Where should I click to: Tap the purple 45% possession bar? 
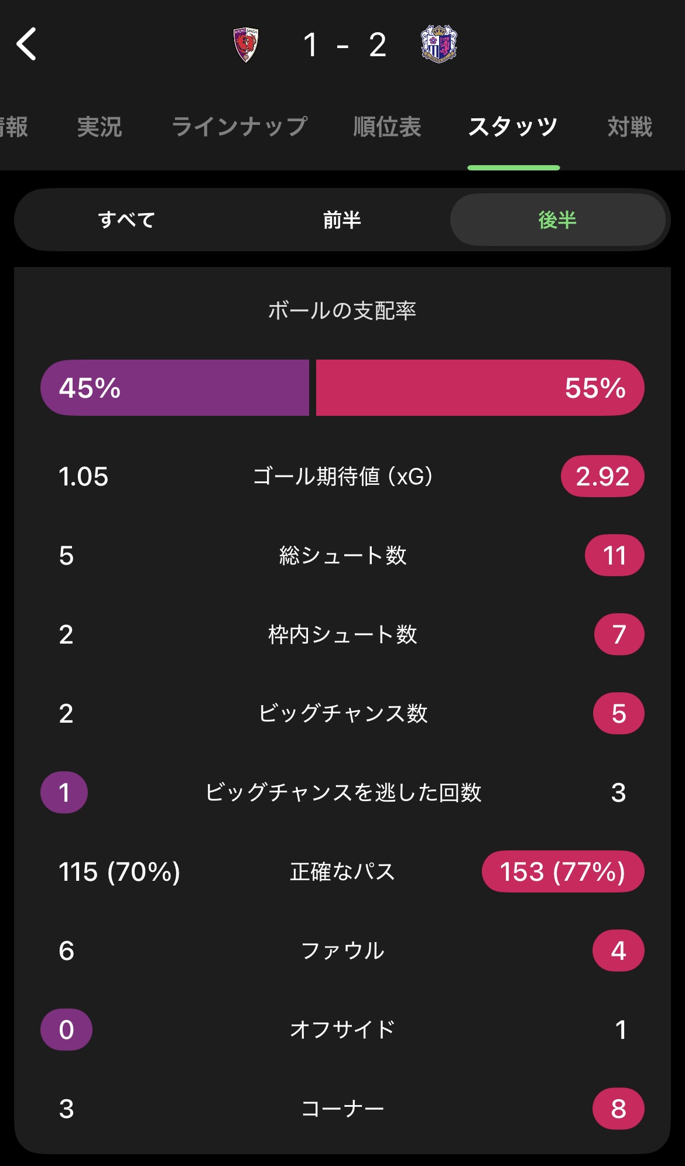(174, 388)
